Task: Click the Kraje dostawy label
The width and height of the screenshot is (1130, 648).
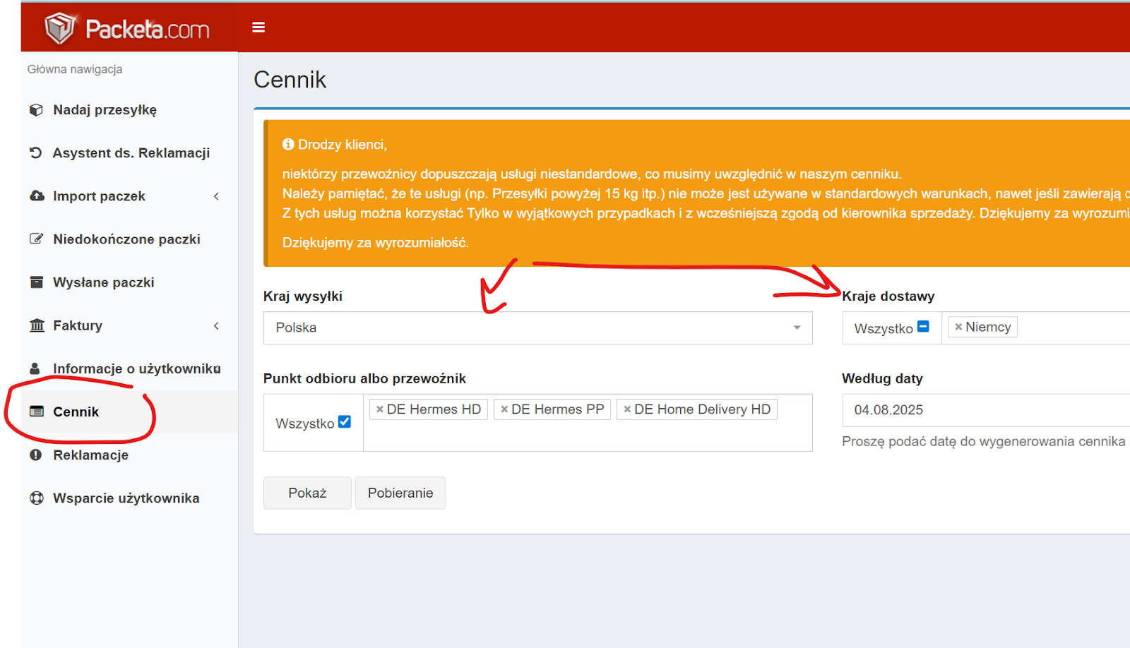Action: tap(888, 296)
